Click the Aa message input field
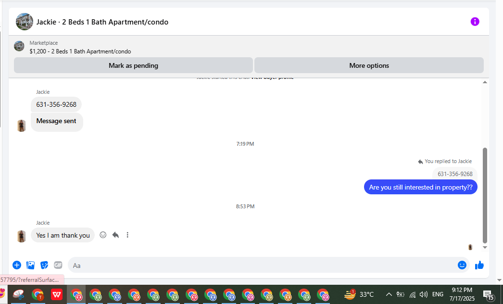Viewport: 503px width, 304px height. click(x=263, y=265)
